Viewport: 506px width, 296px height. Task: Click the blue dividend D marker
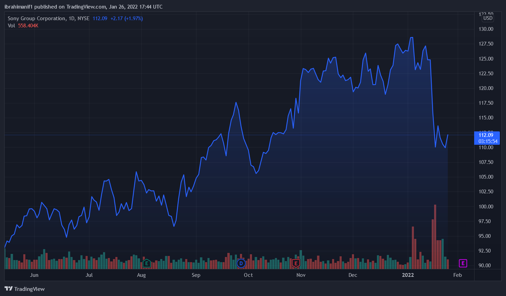point(241,263)
